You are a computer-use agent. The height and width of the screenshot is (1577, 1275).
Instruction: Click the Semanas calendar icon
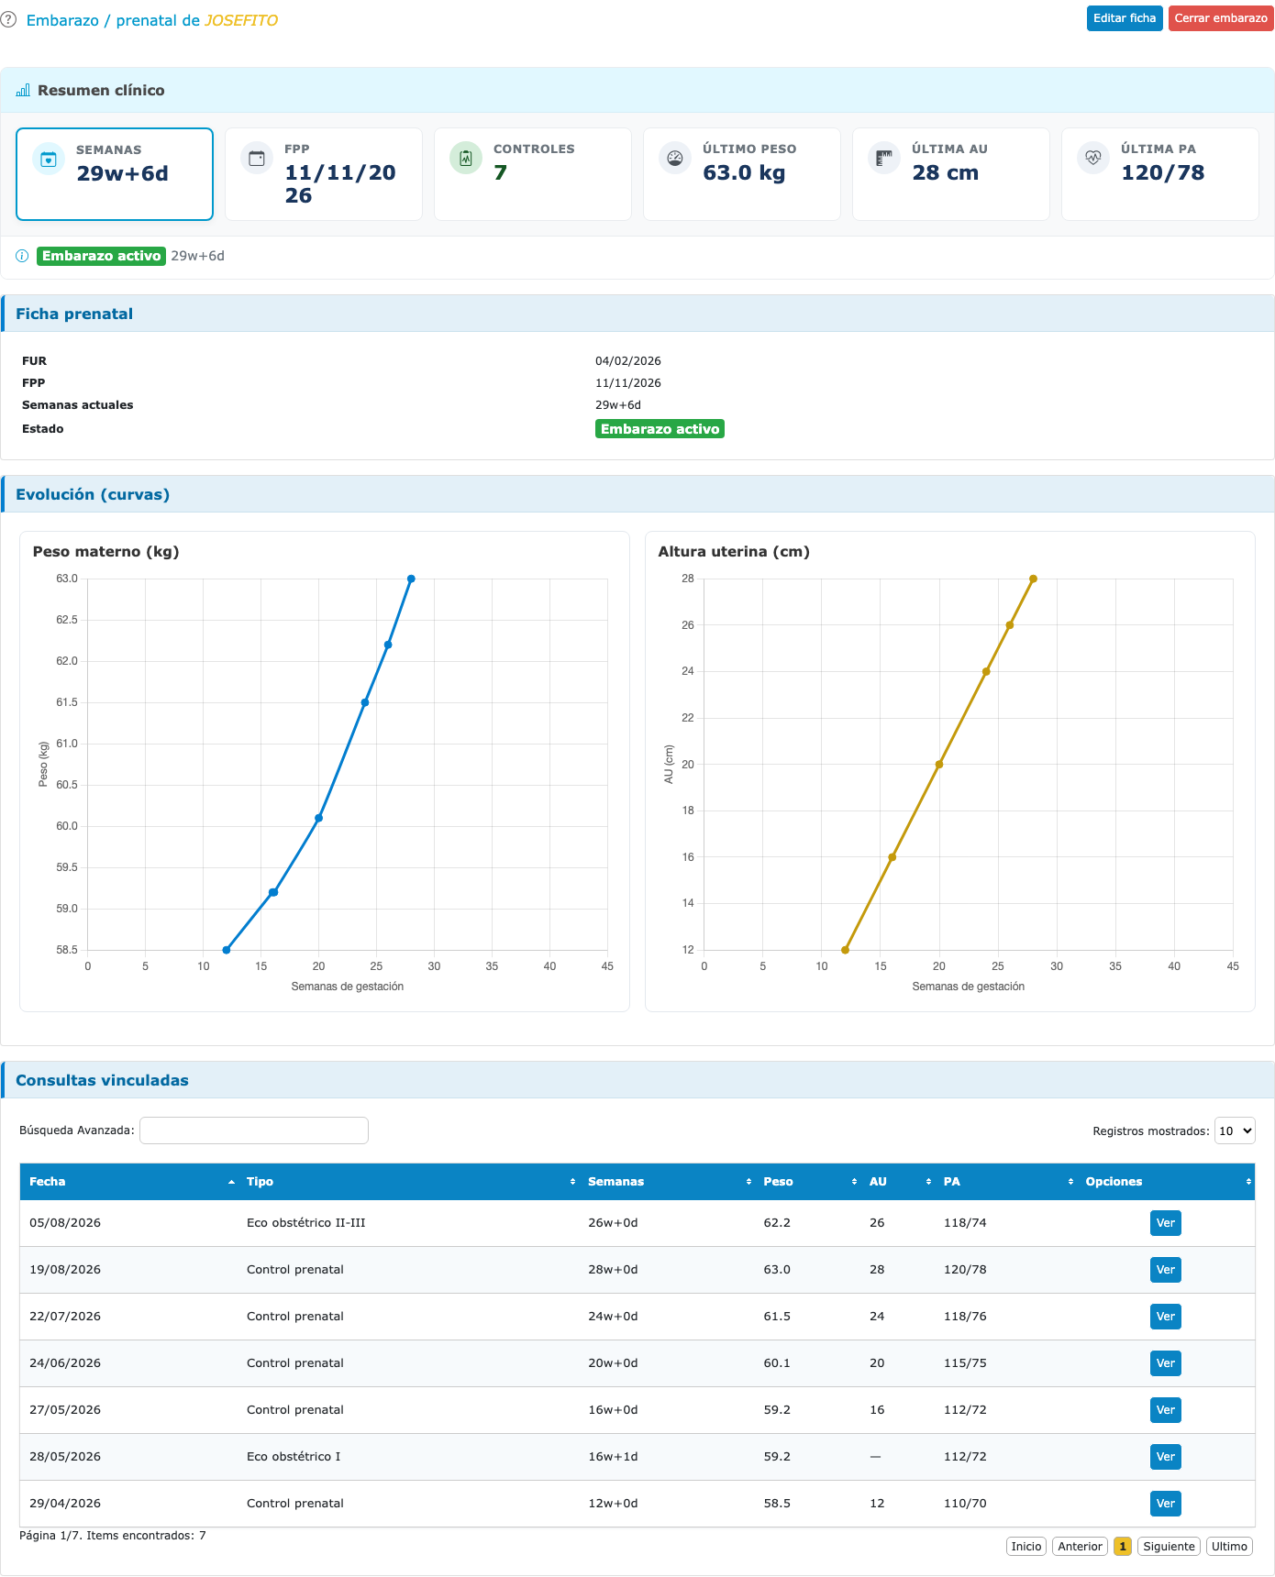[x=49, y=159]
